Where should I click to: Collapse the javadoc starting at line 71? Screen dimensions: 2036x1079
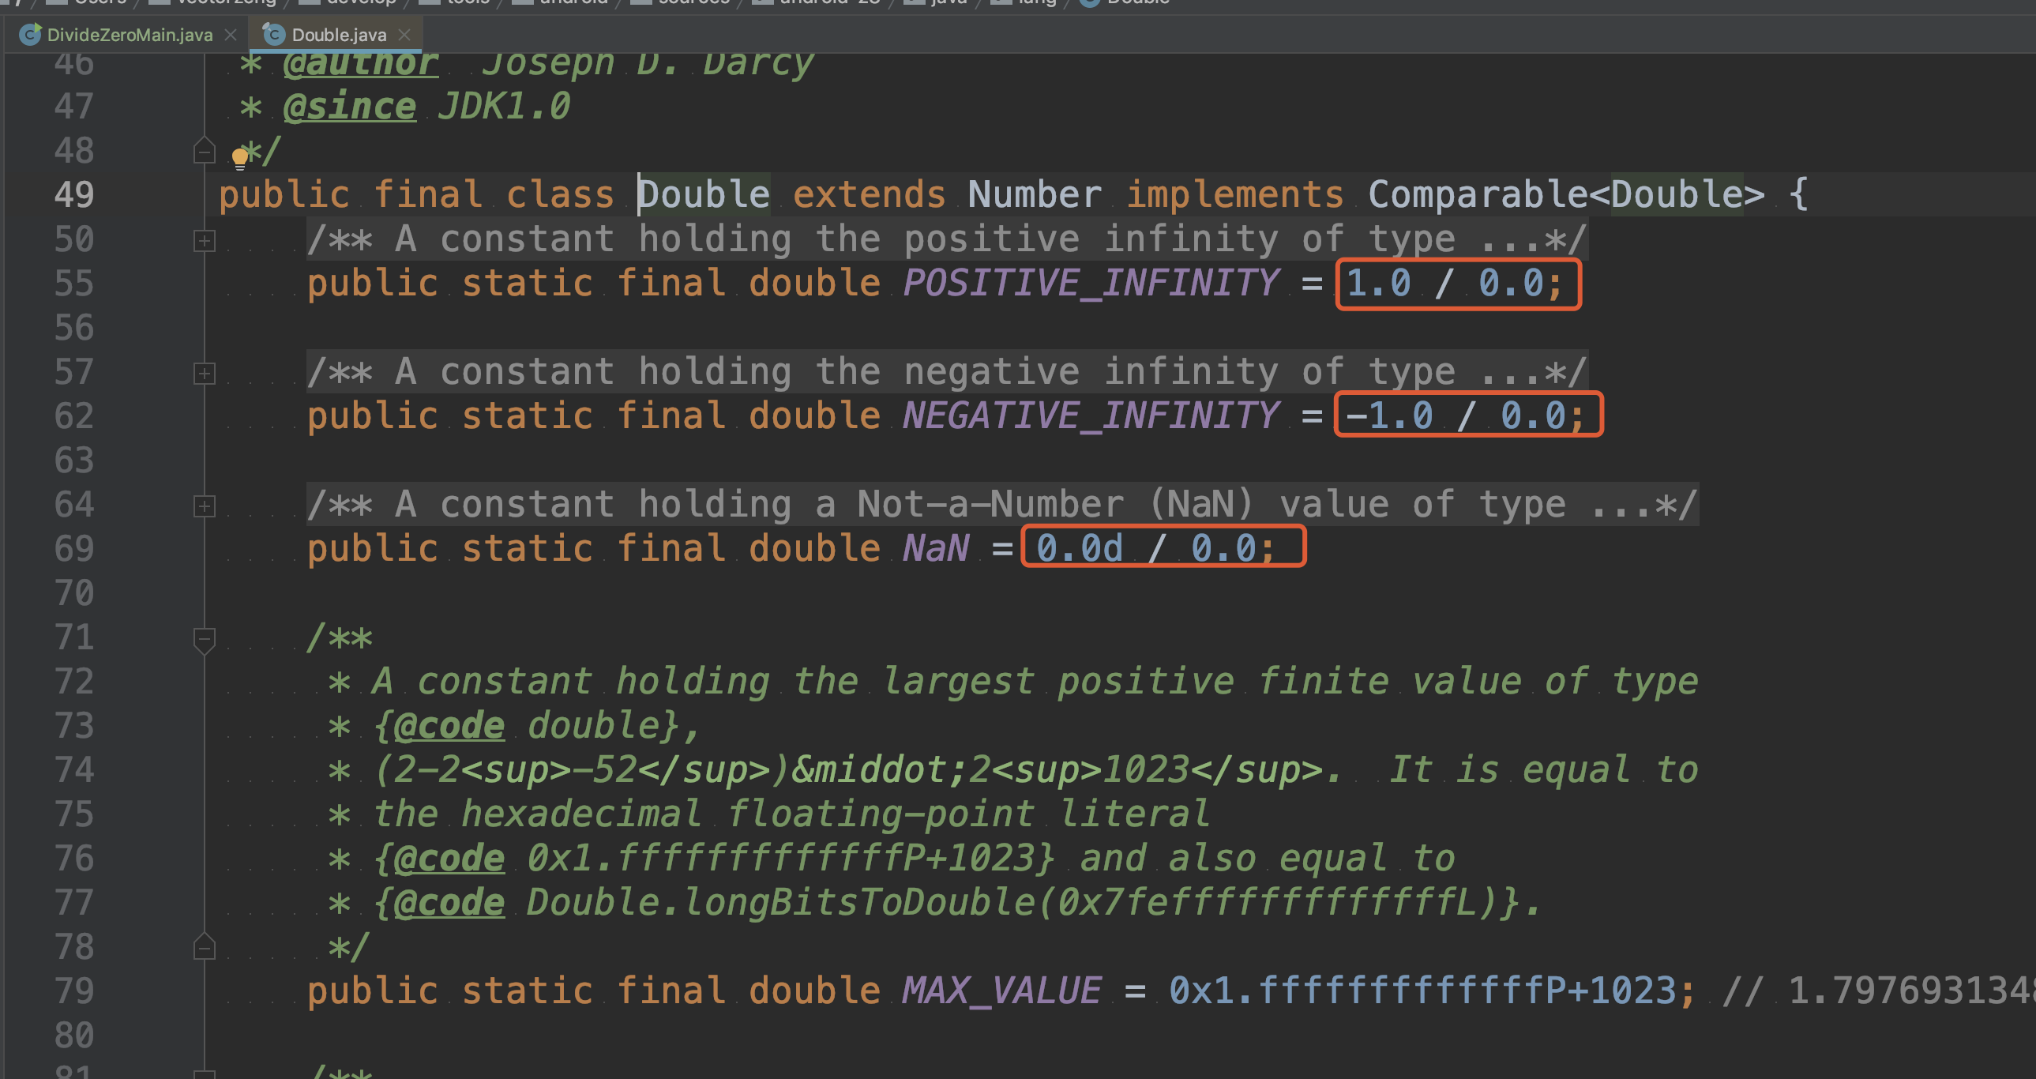click(204, 639)
